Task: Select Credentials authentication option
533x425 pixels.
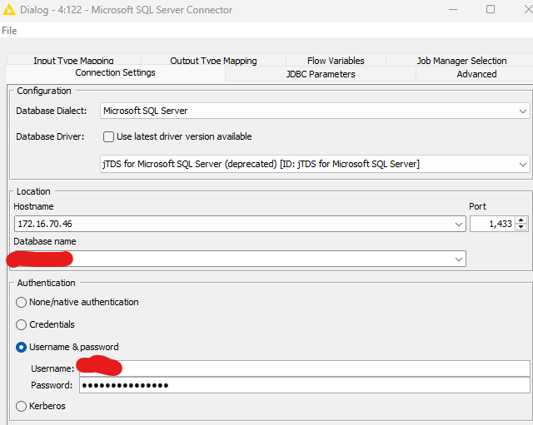Action: tap(21, 325)
